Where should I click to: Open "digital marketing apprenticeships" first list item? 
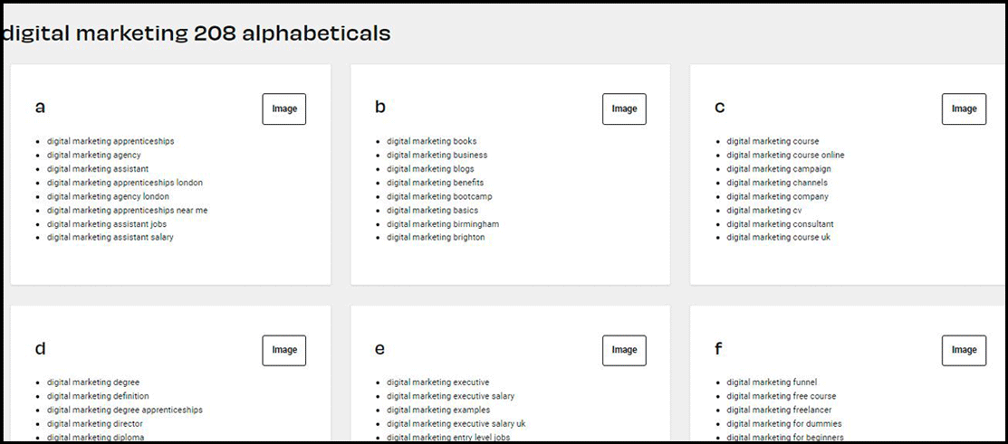[x=110, y=141]
